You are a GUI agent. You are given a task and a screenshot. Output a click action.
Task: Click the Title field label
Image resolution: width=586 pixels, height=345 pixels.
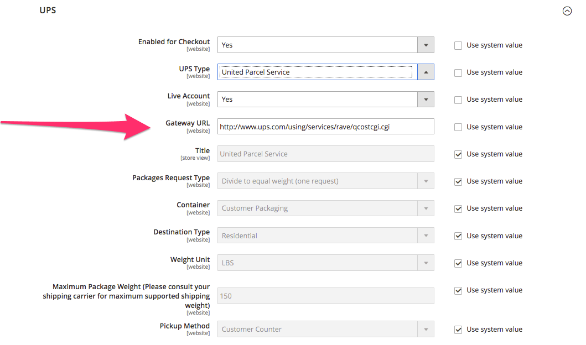pos(202,150)
